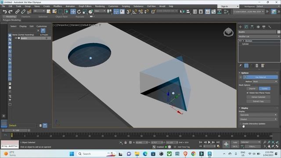Activate the Select and Scale tool
Viewport: 281px width, 158px height.
point(85,12)
